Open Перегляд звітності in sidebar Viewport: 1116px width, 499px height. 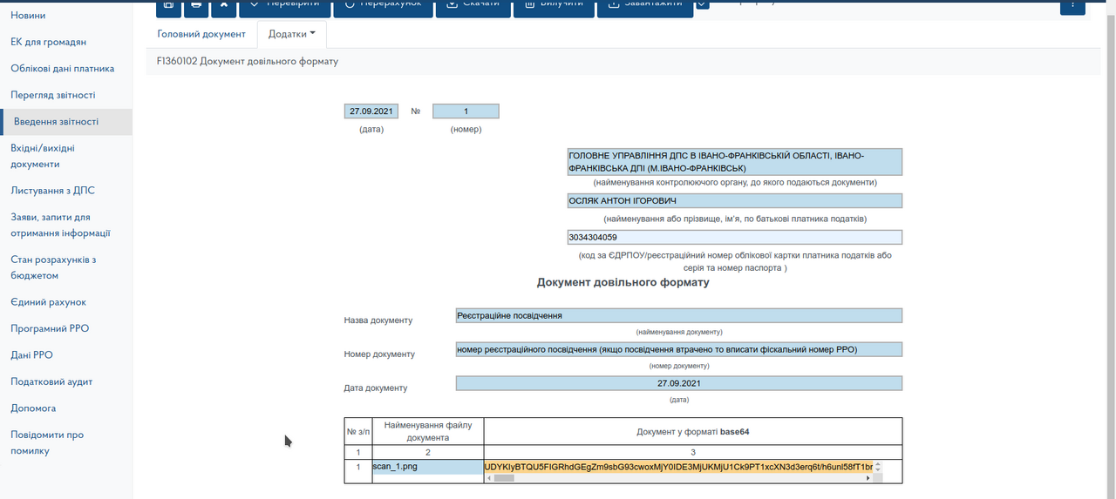click(x=53, y=95)
